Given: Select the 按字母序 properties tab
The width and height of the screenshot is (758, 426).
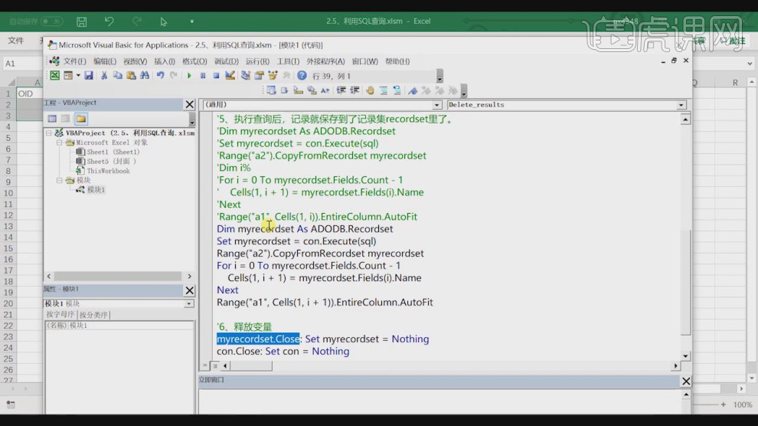Looking at the screenshot, I should point(60,315).
